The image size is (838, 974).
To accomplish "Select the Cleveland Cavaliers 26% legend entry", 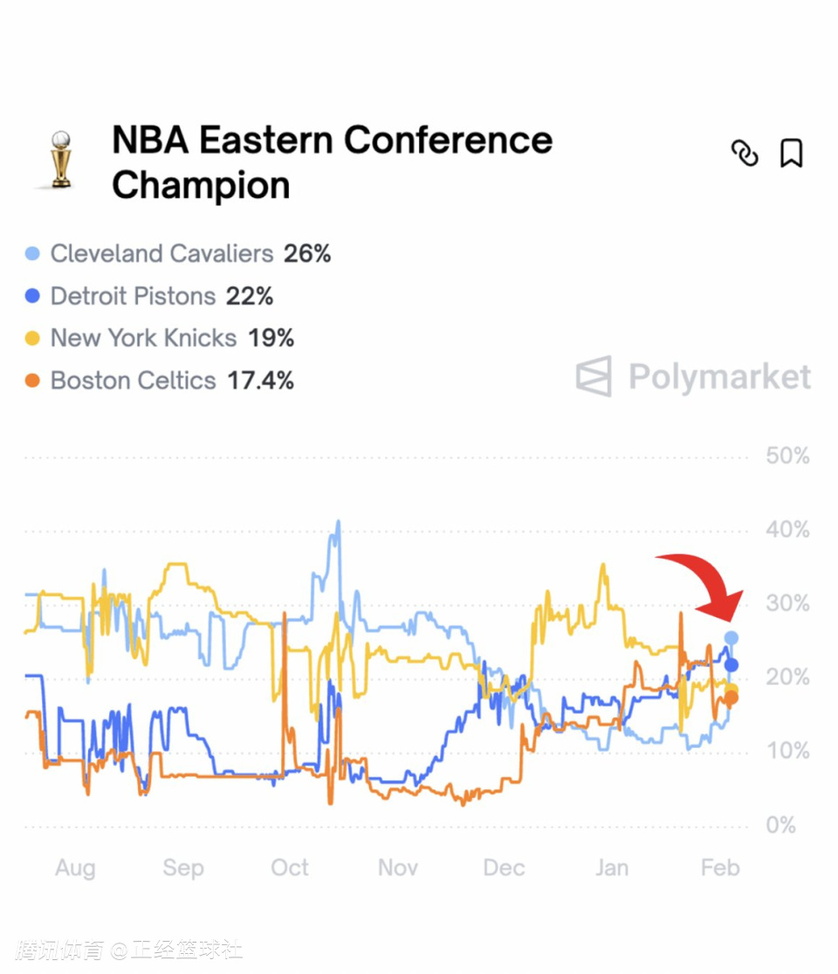I will 190,254.
